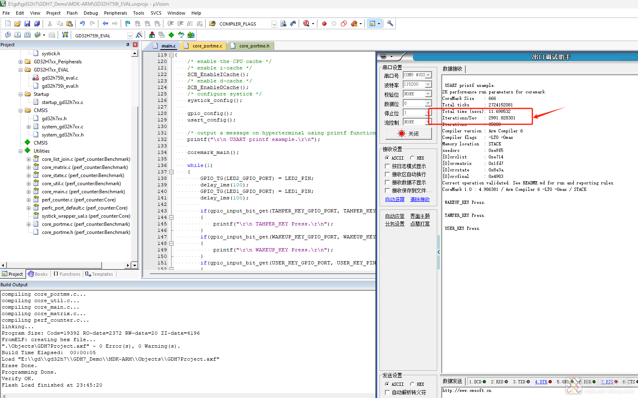The height and width of the screenshot is (398, 638).
Task: Collapse the Utilities group in project tree
Action: (x=20, y=151)
